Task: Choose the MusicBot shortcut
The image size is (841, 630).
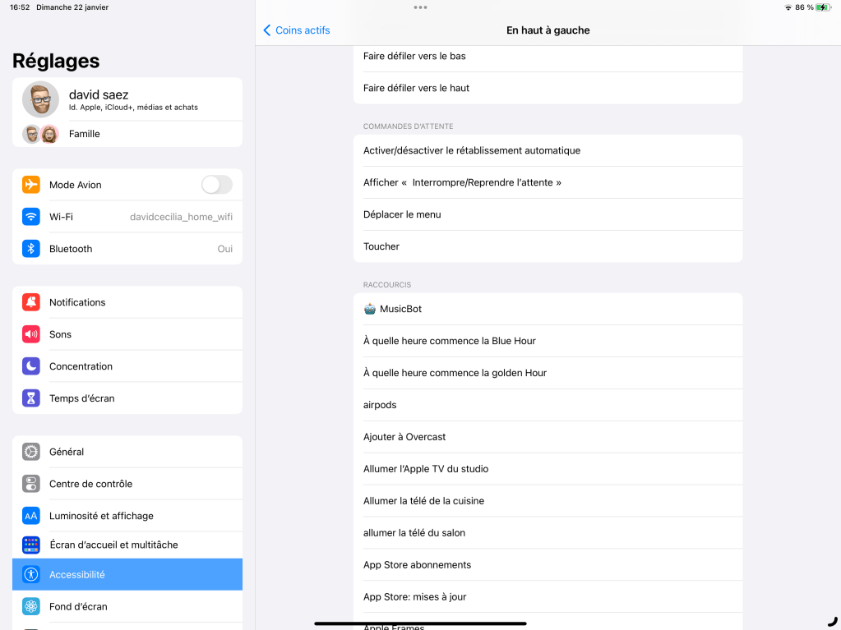Action: 548,309
